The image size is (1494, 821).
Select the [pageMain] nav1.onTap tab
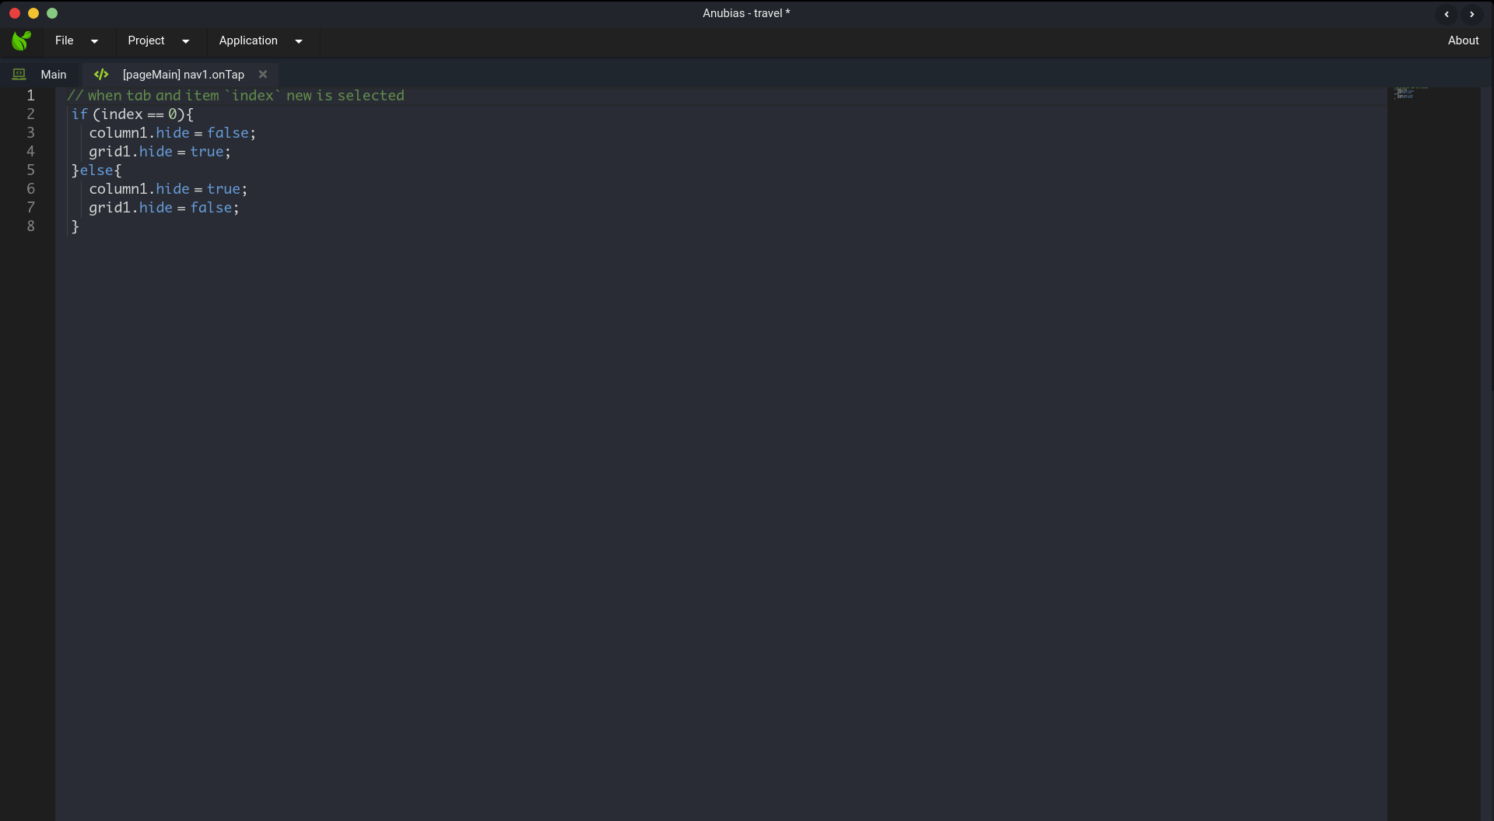coord(183,75)
